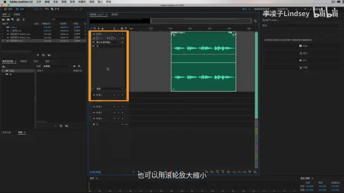Click polarity reverse icon on track 1 input
344x193 pixels.
point(122,42)
